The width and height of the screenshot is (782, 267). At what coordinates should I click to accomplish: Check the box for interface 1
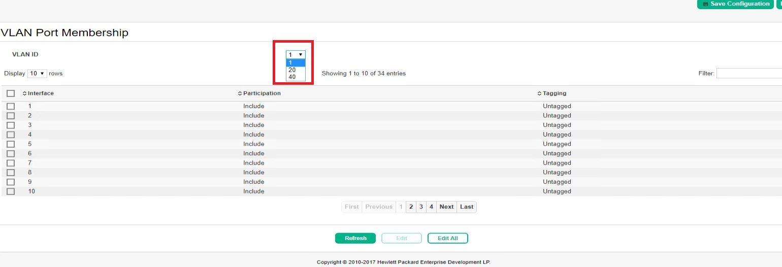coord(11,106)
